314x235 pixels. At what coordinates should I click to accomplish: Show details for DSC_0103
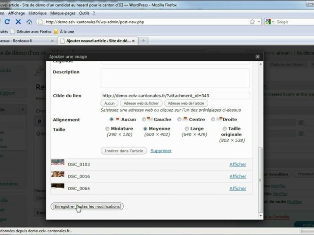pyautogui.click(x=238, y=164)
